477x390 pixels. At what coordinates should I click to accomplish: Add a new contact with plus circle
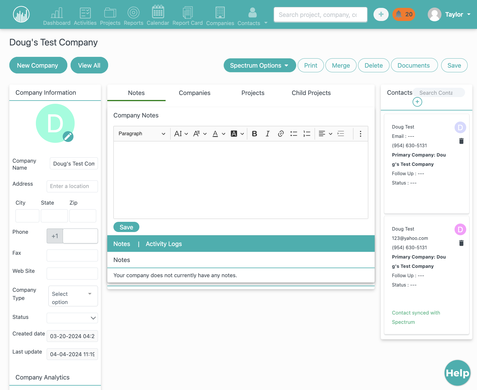[x=417, y=102]
